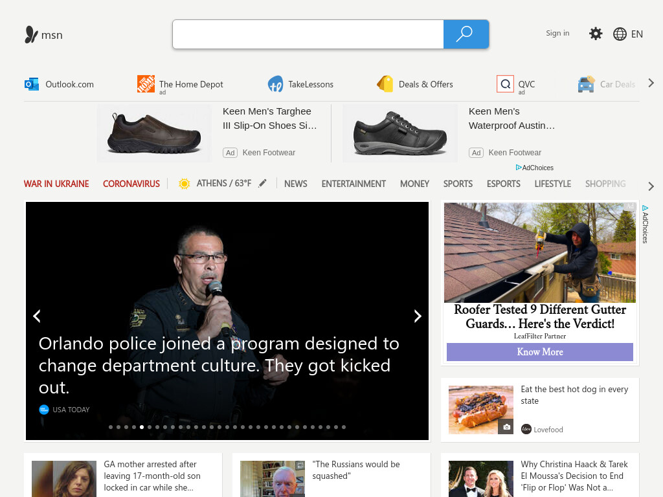
Task: Open settings via the gear icon
Action: pos(596,34)
